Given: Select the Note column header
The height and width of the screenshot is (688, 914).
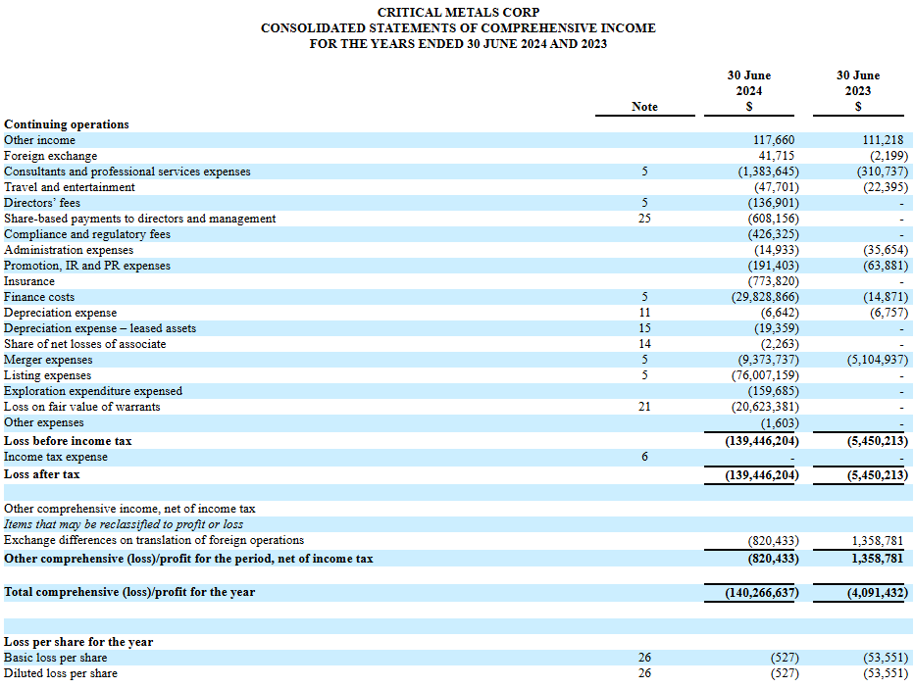Looking at the screenshot, I should pyautogui.click(x=644, y=107).
